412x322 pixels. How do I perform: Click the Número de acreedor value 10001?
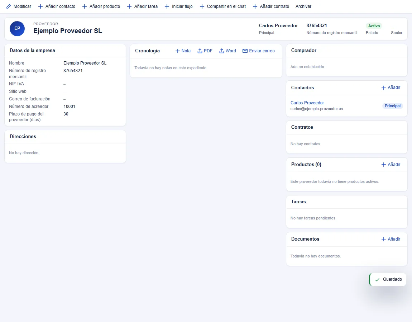point(70,106)
